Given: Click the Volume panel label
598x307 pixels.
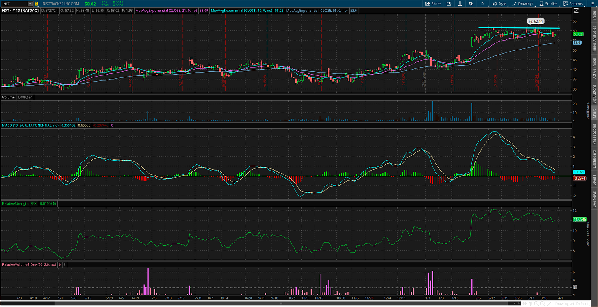Looking at the screenshot, I should [8, 98].
